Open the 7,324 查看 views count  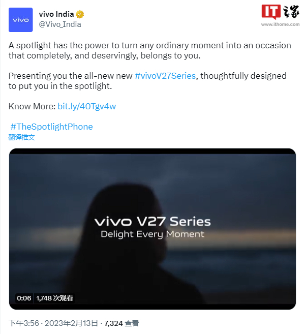click(x=121, y=323)
